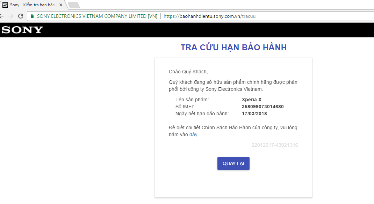The height and width of the screenshot is (204, 374).
Task: Click the 'Chào Quý Khách,' greeting
Action: [188, 72]
